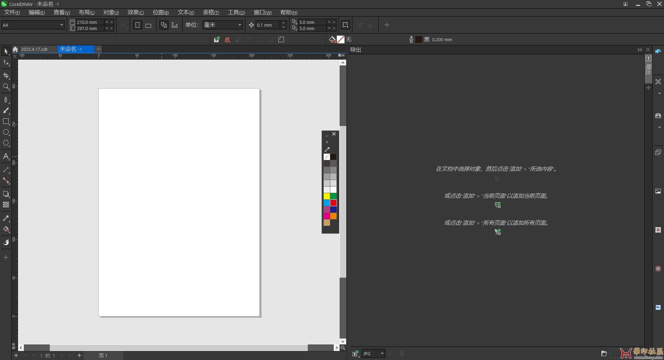Image resolution: width=664 pixels, height=360 pixels.
Task: Select the 页 1 page tab
Action: 103,355
